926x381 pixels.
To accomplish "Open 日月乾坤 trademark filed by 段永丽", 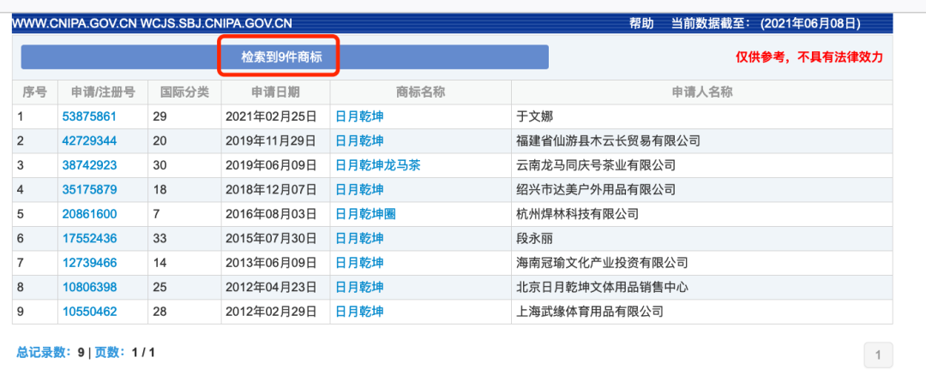I will pos(359,238).
